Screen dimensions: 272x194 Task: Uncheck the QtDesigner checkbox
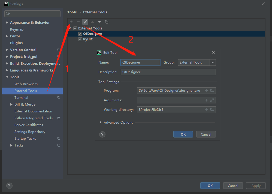tap(80, 34)
